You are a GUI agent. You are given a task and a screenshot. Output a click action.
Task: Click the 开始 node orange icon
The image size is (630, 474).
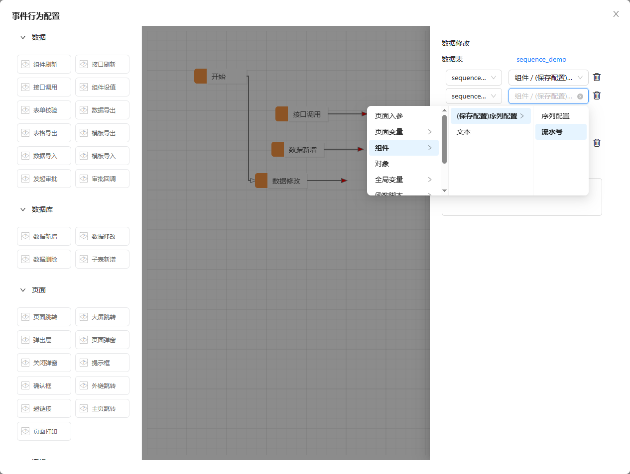[x=200, y=76]
